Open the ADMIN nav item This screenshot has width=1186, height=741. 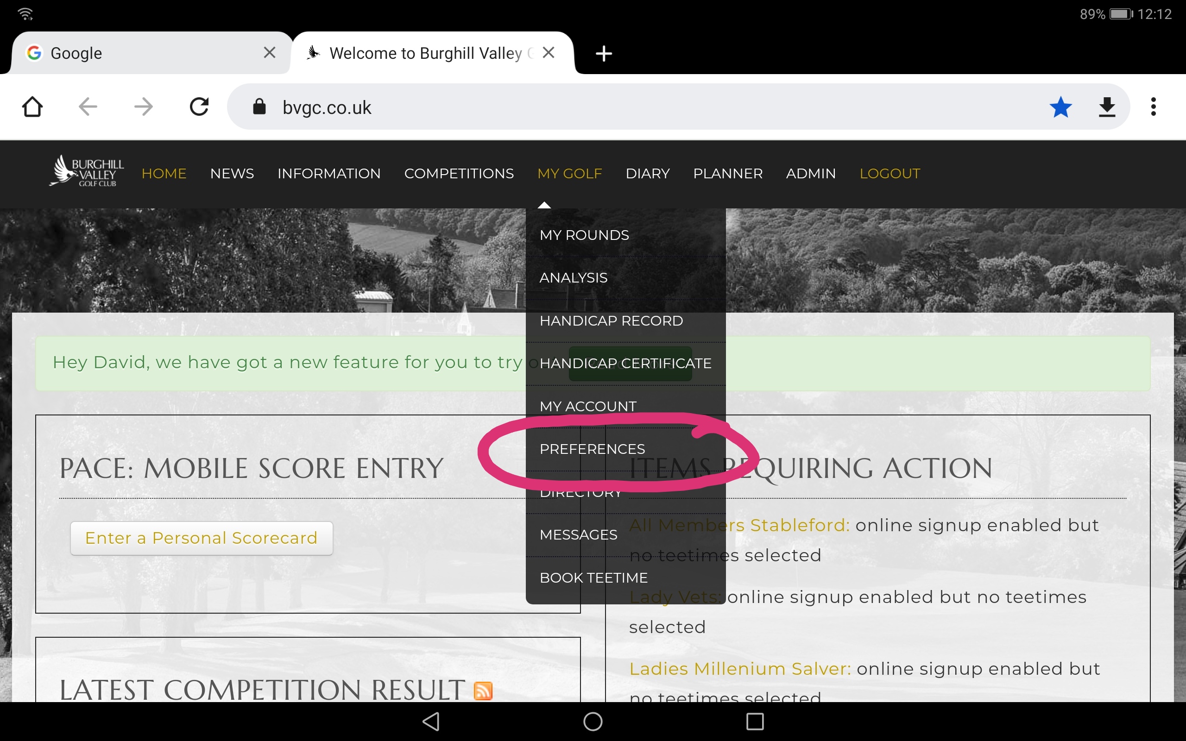coord(811,174)
